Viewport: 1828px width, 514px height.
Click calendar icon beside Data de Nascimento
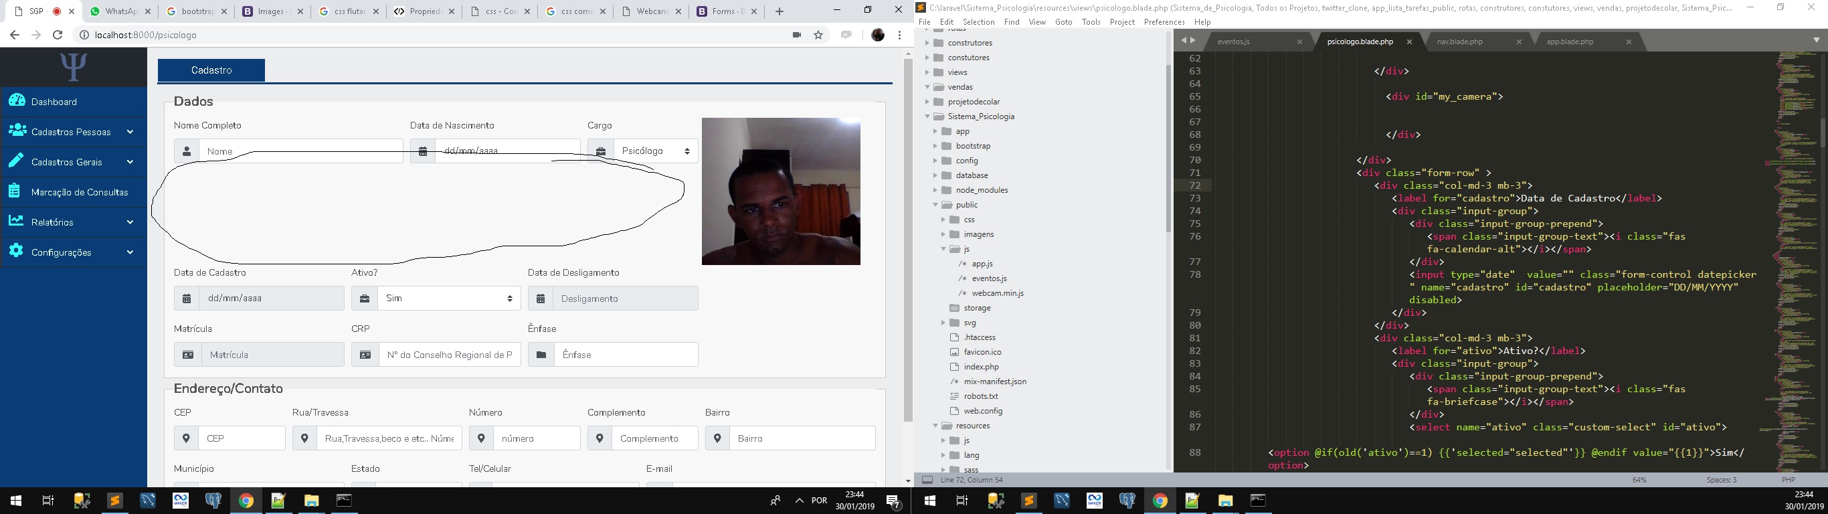point(423,151)
